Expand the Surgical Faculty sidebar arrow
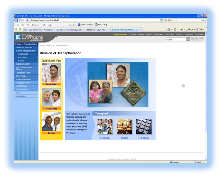Image resolution: width=221 pixels, height=177 pixels. [37, 64]
